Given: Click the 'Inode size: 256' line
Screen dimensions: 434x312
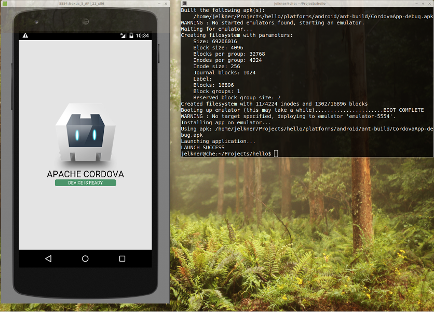Looking at the screenshot, I should [x=216, y=66].
